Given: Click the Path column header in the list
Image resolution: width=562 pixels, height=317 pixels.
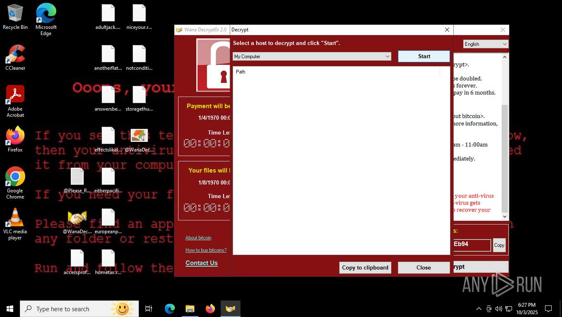Looking at the screenshot, I should [336, 72].
